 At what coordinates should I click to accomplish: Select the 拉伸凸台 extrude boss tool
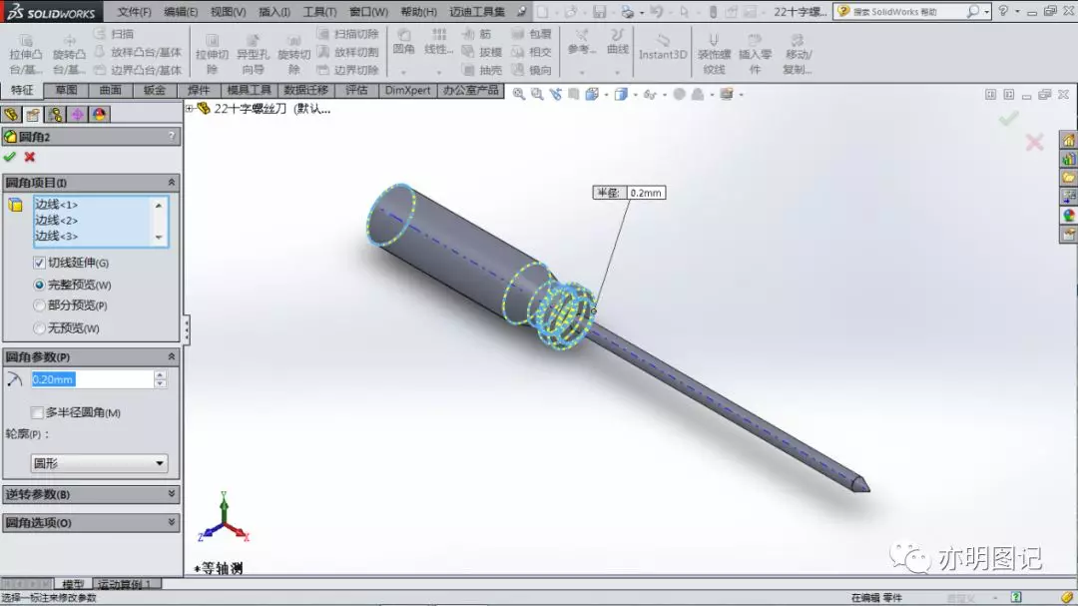pyautogui.click(x=25, y=54)
